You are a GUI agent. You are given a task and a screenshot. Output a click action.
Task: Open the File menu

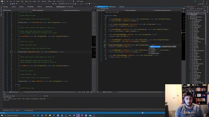pyautogui.click(x=4, y=1)
